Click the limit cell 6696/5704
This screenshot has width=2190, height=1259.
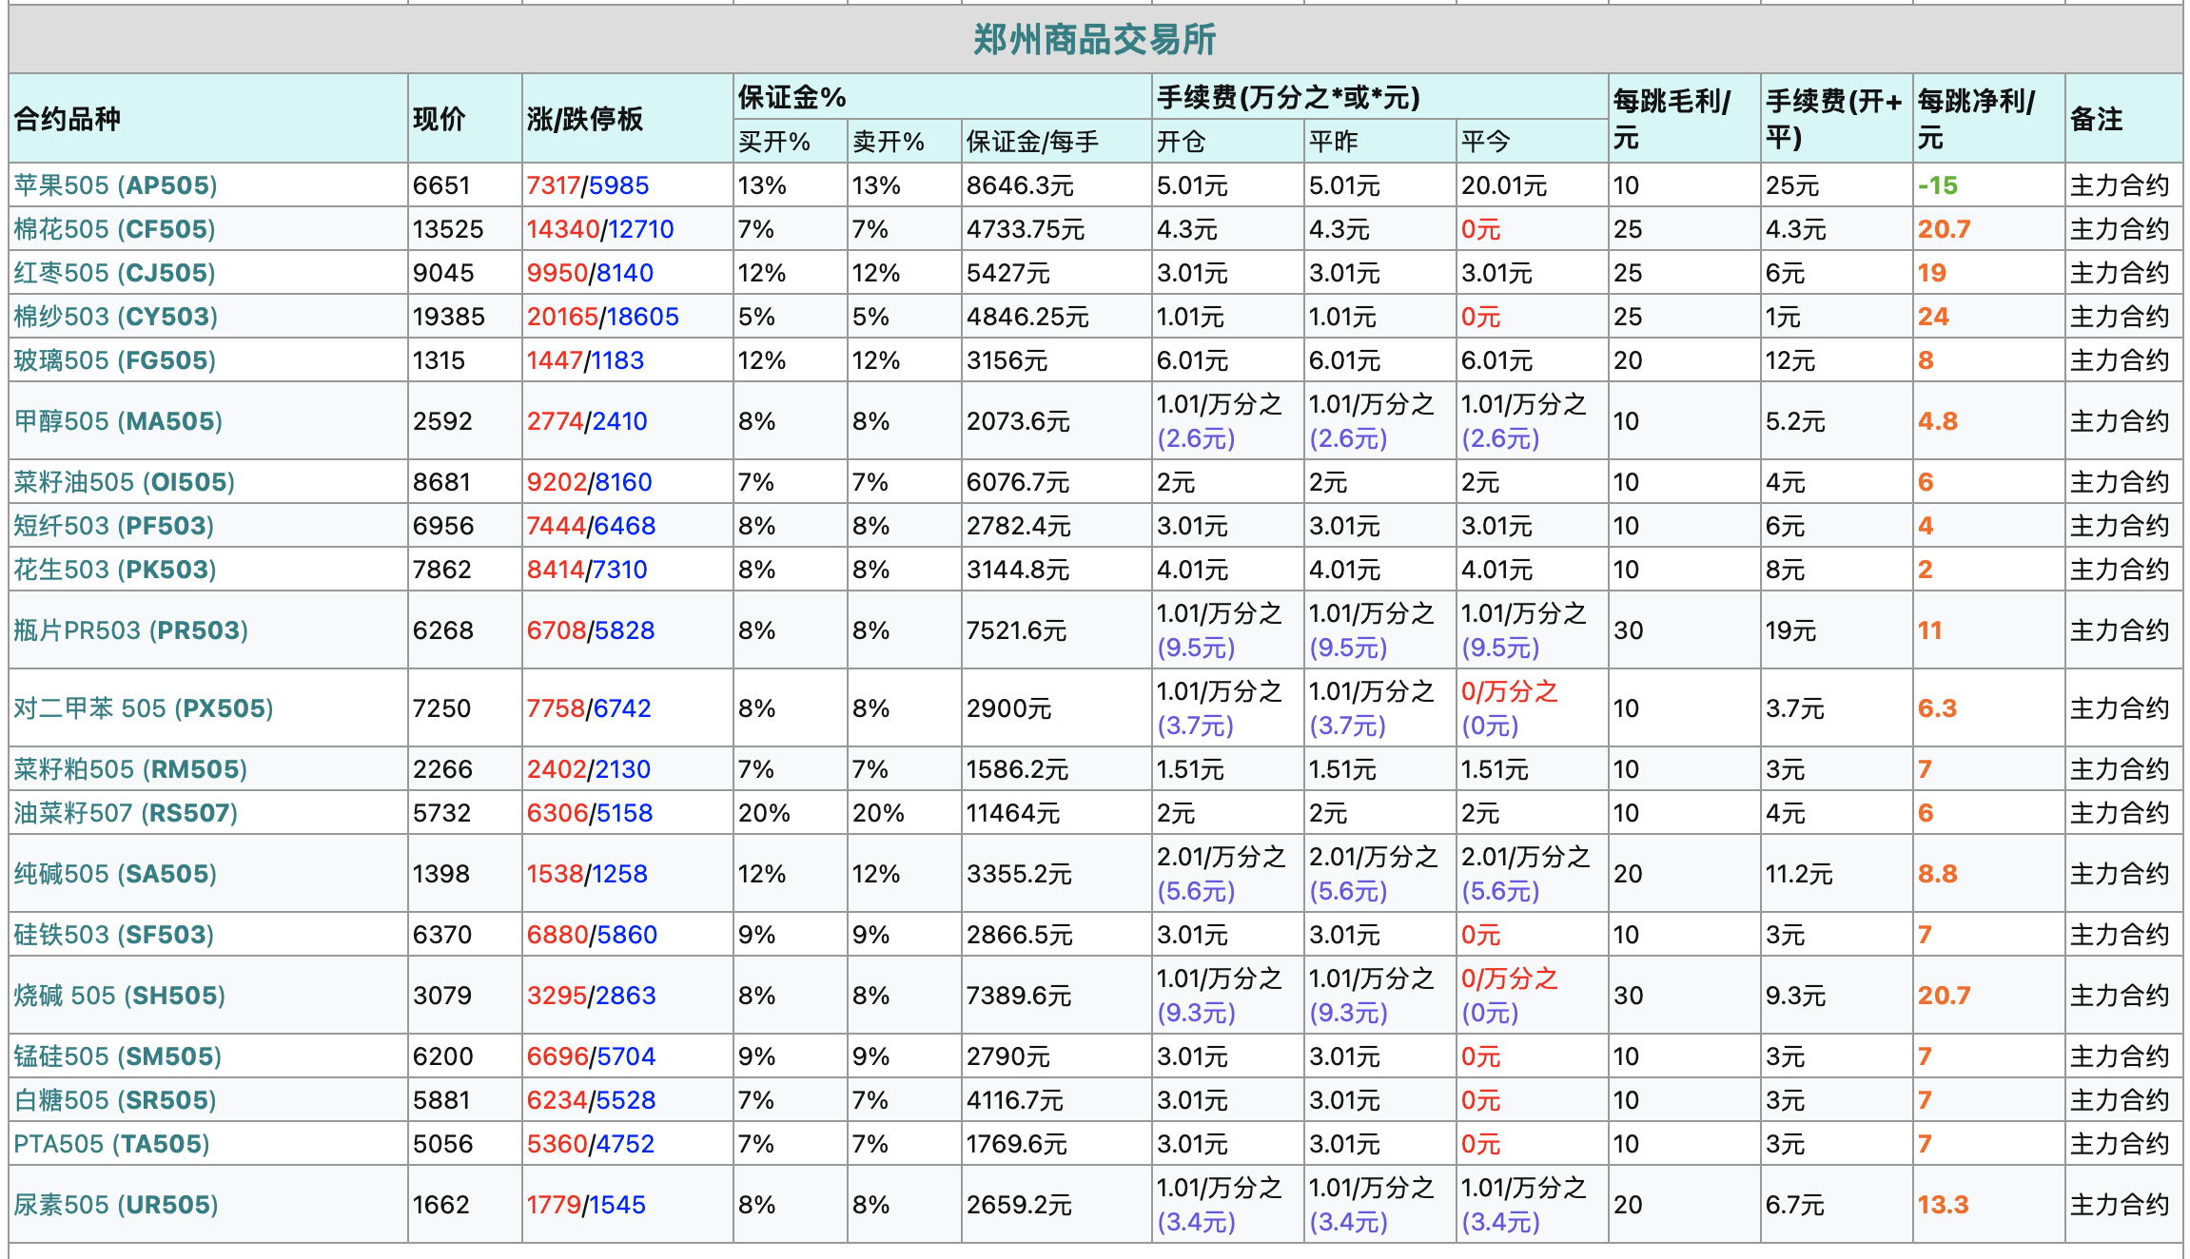tap(592, 1056)
